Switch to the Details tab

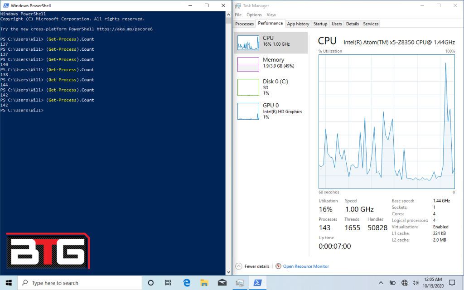click(352, 24)
